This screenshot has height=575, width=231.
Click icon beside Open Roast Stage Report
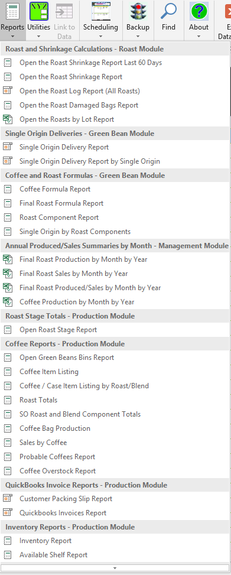click(x=8, y=330)
